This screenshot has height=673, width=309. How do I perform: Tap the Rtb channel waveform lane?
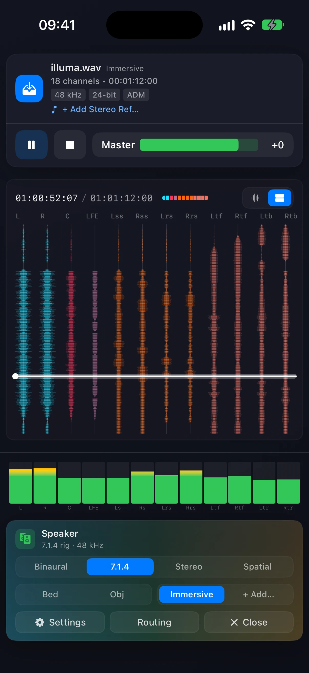point(285,329)
